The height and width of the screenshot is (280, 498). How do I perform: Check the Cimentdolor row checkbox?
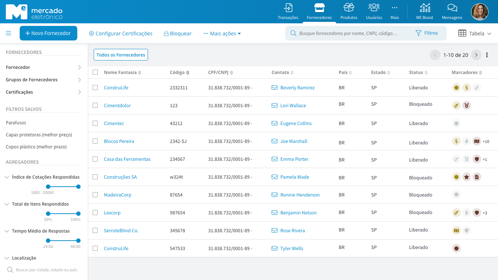click(x=95, y=105)
